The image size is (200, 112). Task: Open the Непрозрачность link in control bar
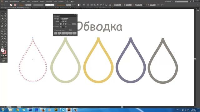61,5
